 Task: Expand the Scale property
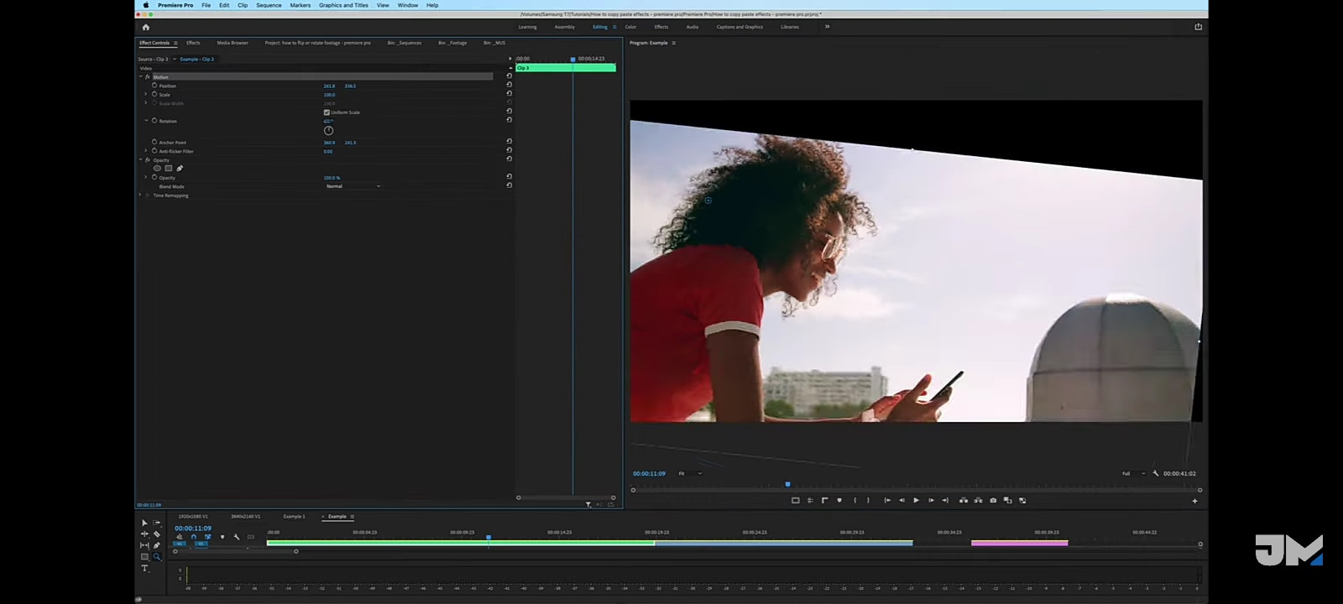tap(146, 94)
